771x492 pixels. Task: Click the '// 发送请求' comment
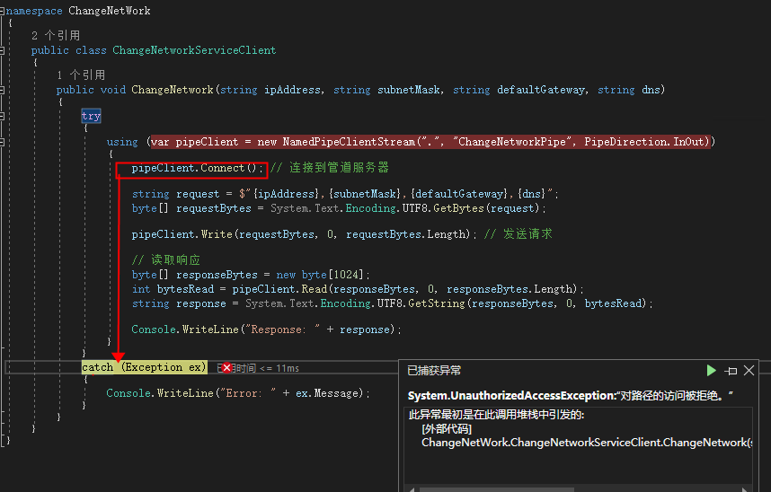tap(518, 234)
